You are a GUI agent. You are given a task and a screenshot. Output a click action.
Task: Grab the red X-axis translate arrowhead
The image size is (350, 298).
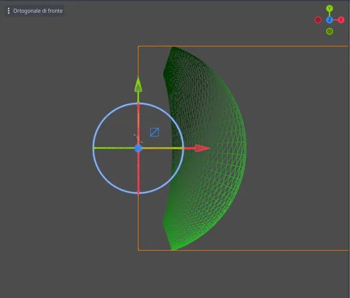(202, 148)
